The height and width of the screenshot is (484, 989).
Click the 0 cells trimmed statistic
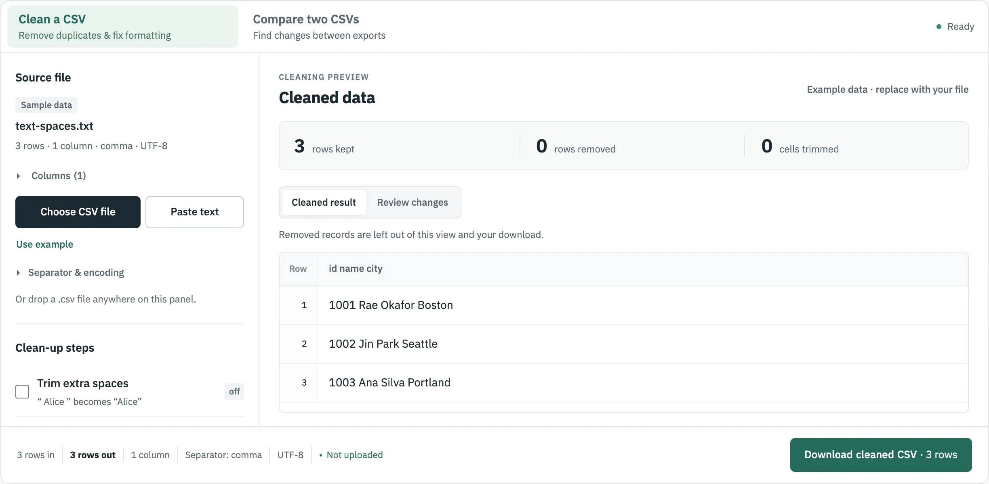(800, 146)
